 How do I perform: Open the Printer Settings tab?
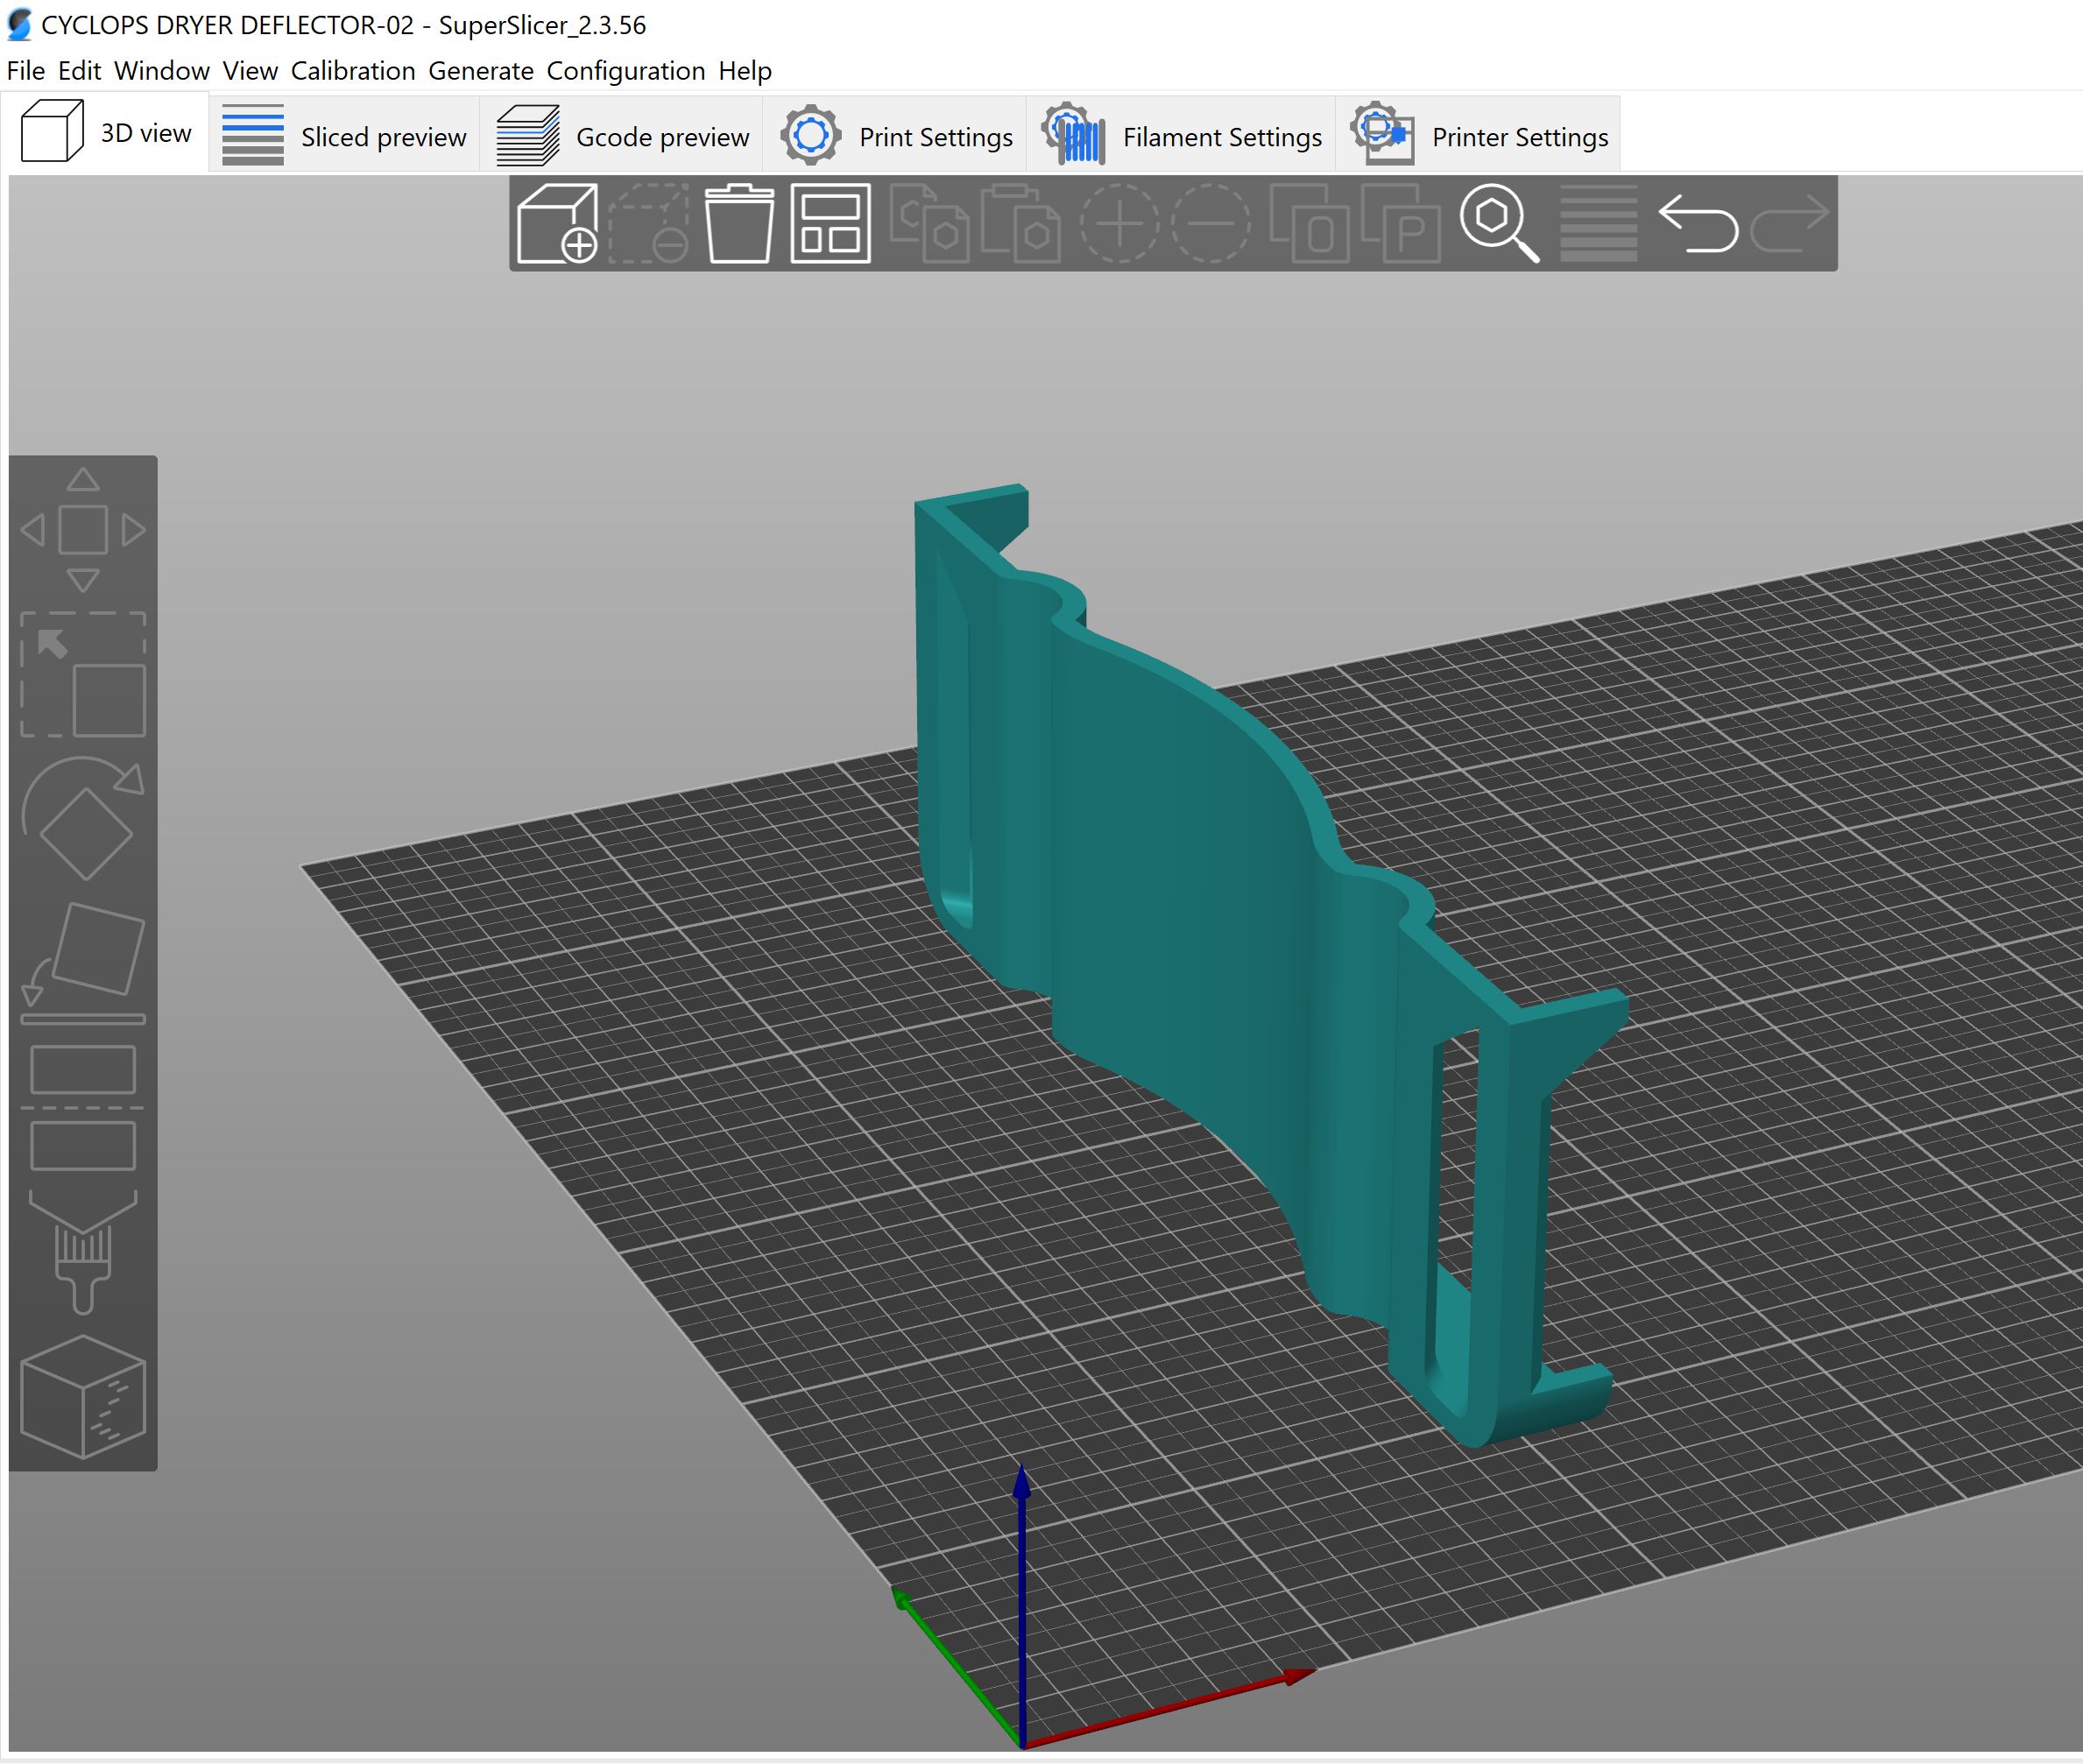pos(1478,135)
